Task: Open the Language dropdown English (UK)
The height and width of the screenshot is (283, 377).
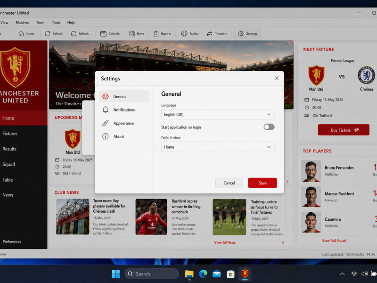Action: tap(218, 114)
